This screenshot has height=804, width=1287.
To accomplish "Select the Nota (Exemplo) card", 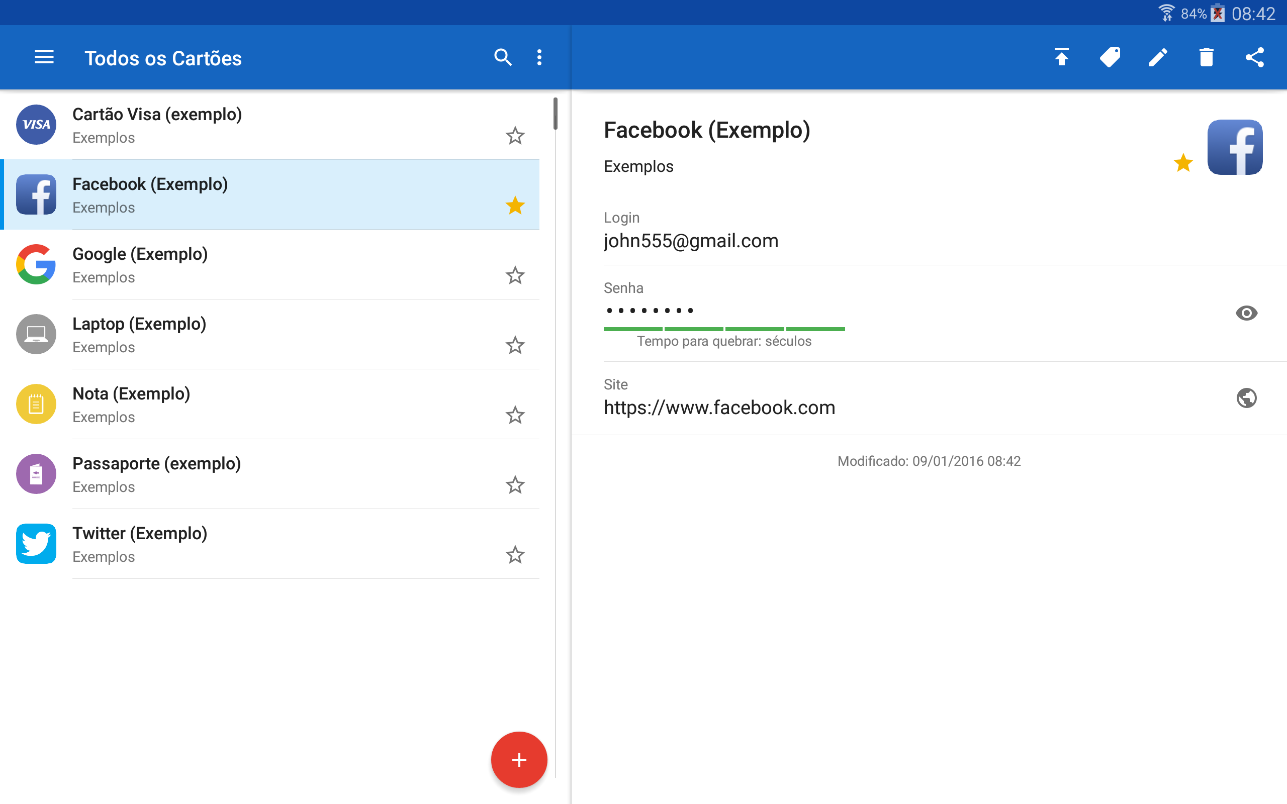I will click(x=269, y=404).
